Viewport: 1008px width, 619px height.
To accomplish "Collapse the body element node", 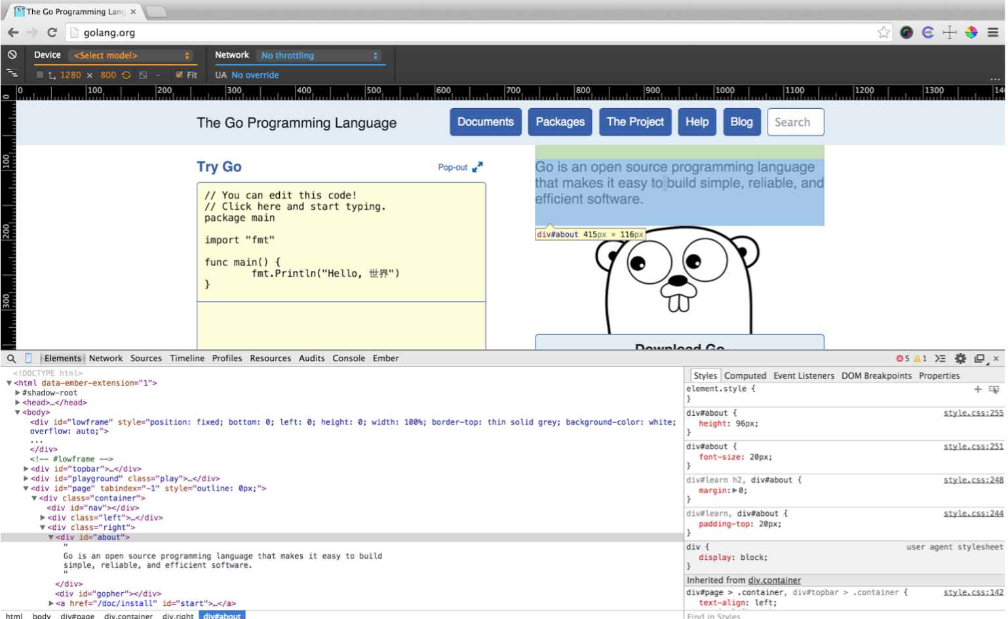I will [18, 412].
